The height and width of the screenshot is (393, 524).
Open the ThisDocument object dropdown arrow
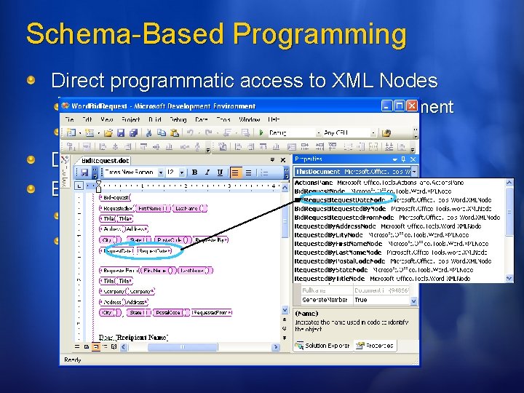[x=414, y=172]
